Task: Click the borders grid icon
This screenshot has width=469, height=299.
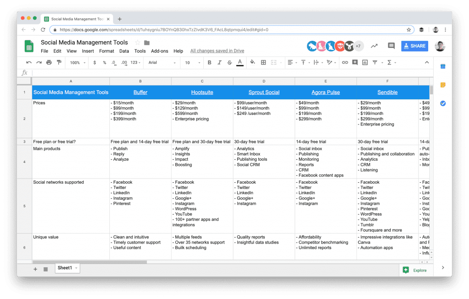Action: pos(263,63)
